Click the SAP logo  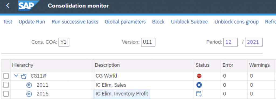click(29, 6)
